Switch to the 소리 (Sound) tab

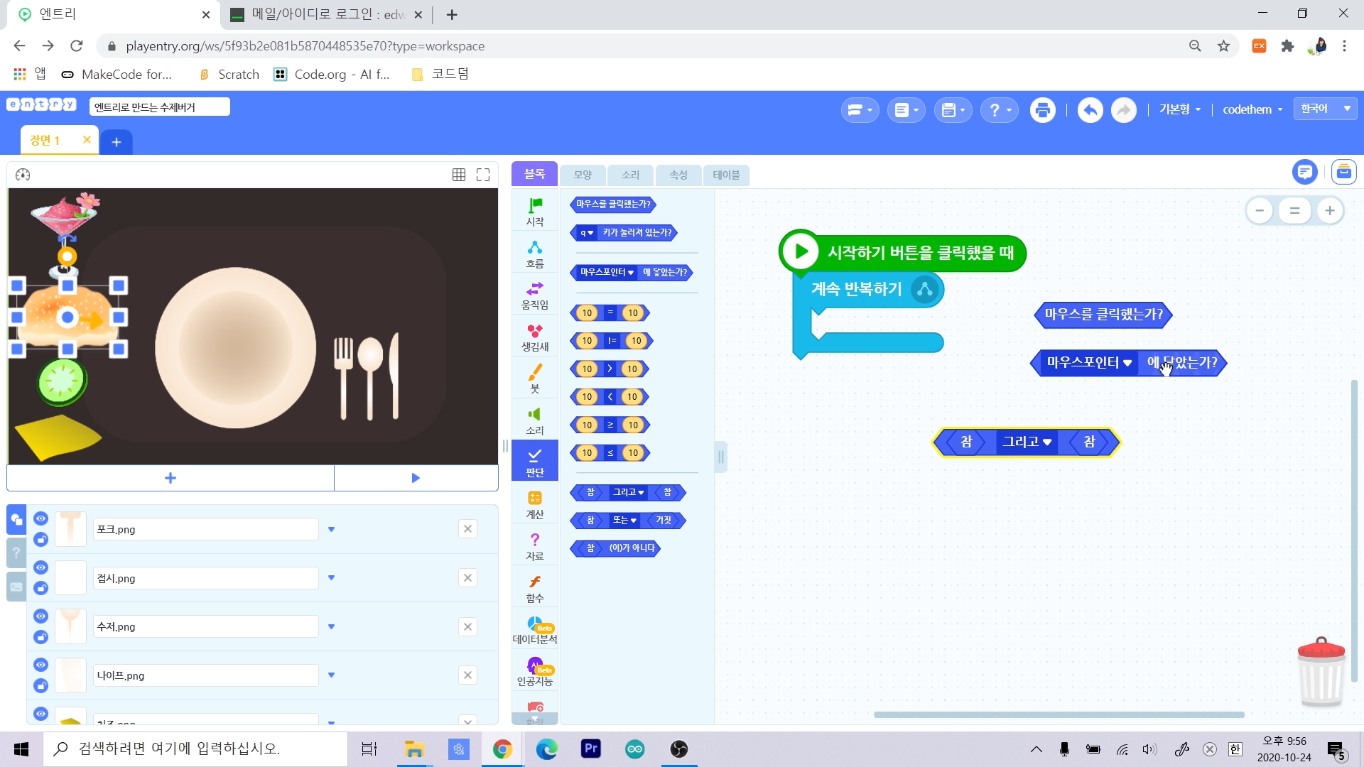pyautogui.click(x=630, y=175)
